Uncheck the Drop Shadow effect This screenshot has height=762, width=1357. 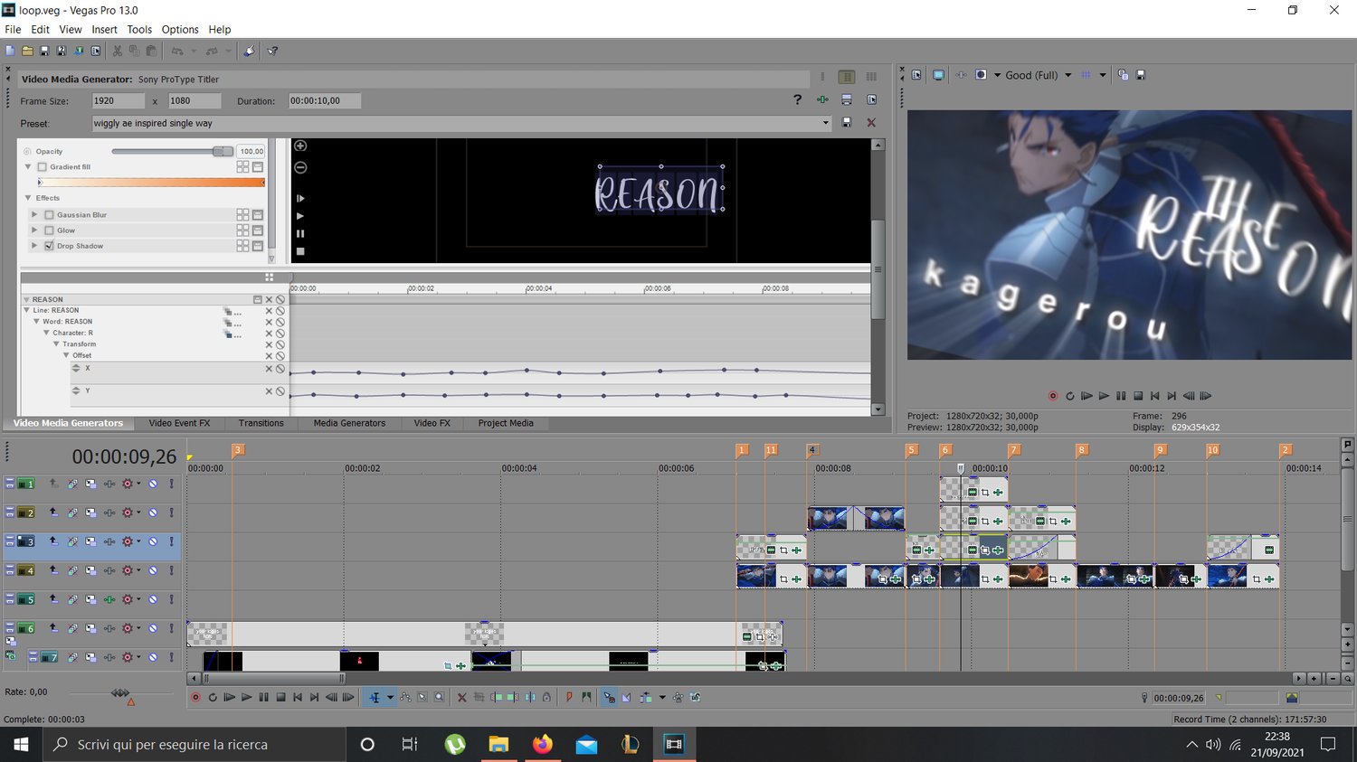pyautogui.click(x=49, y=245)
